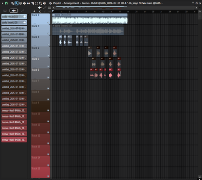Mute Track 1 with its switch
This screenshot has height=180, width=202.
48,23
